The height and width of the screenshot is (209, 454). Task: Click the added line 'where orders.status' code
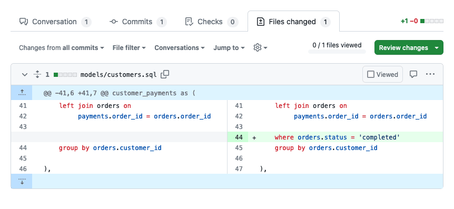337,137
